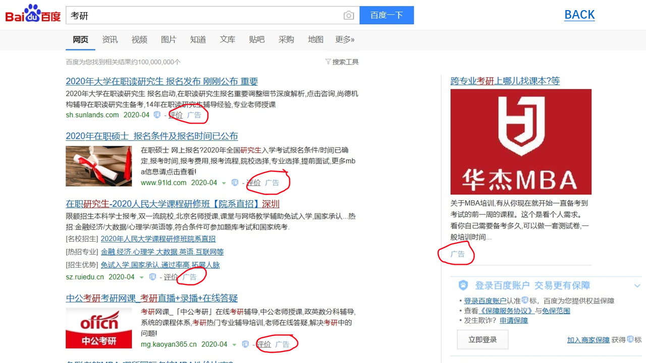This screenshot has width=646, height=363.
Task: Click the sz.ruiedu.cn URL
Action: (85, 277)
